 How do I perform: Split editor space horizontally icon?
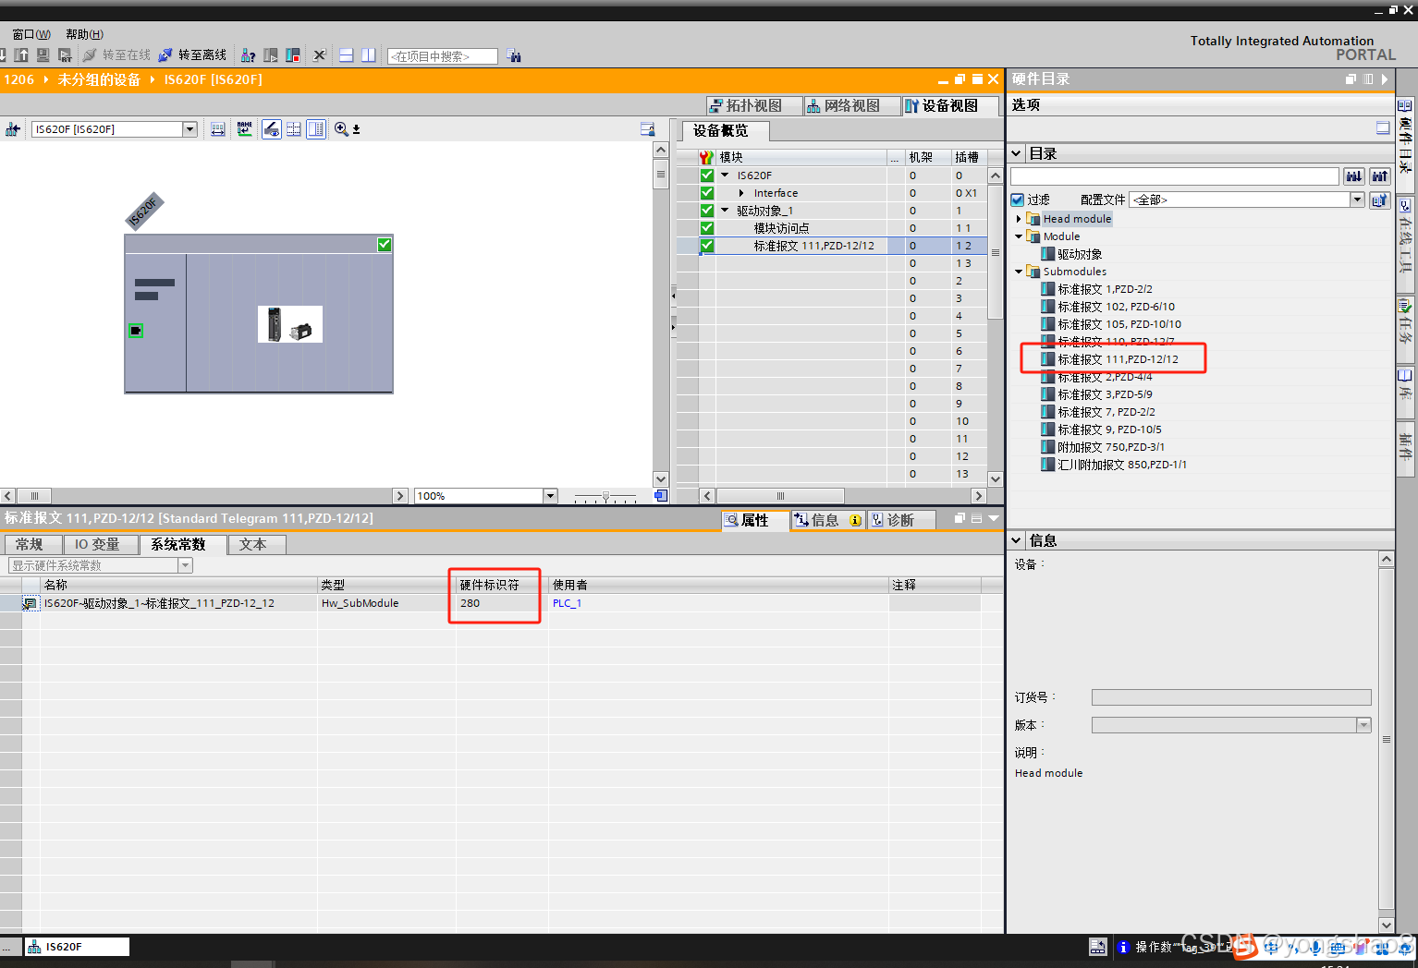pyautogui.click(x=347, y=55)
